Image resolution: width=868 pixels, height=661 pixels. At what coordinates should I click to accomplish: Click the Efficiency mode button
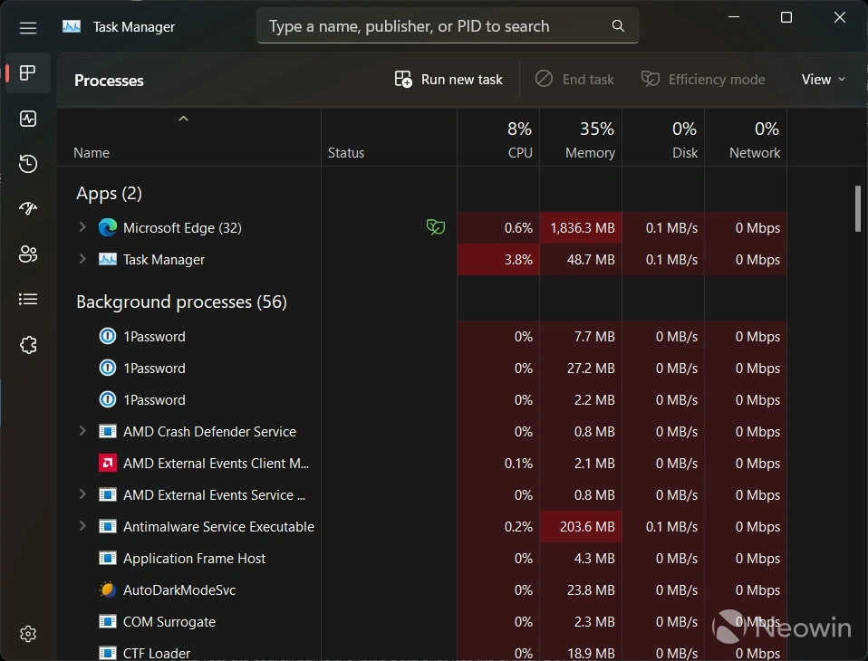pos(703,80)
